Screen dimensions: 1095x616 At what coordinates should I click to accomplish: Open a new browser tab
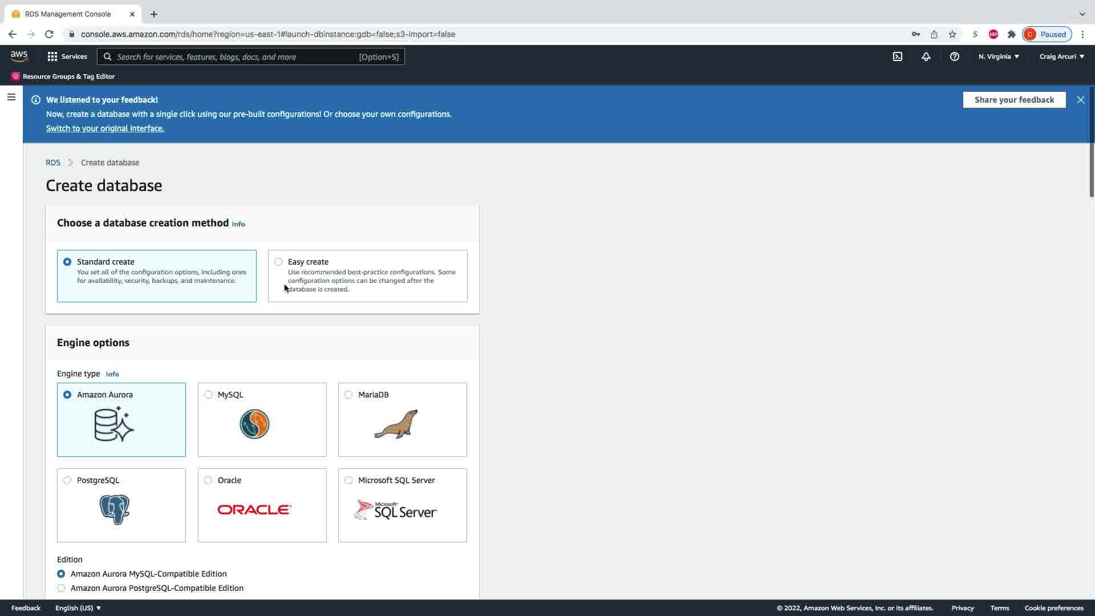tap(154, 14)
